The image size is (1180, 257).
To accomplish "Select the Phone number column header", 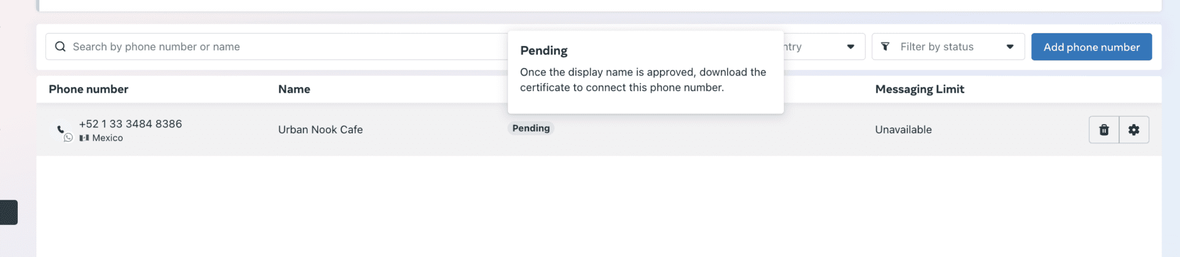I will point(88,89).
